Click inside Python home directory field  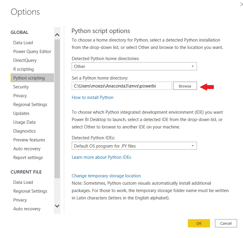(121, 86)
